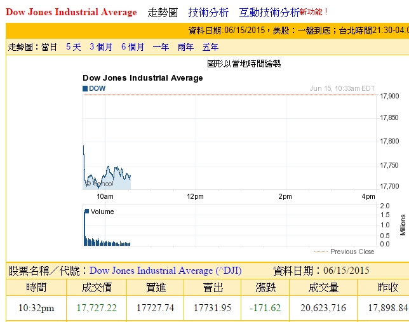This screenshot has width=409, height=322.
Task: Switch chart range to 五年
Action: 210,47
